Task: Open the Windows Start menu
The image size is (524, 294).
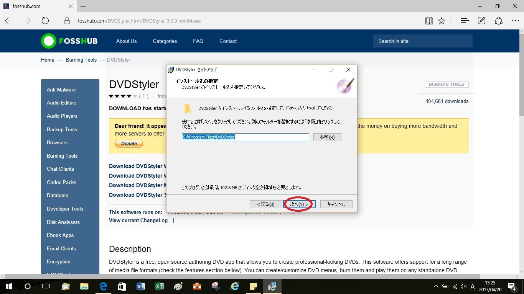Action: pyautogui.click(x=9, y=286)
